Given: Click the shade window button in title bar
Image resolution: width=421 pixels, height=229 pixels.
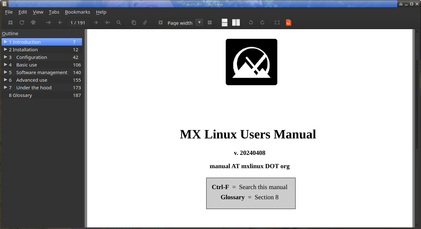Looking at the screenshot, I should pos(401,4).
